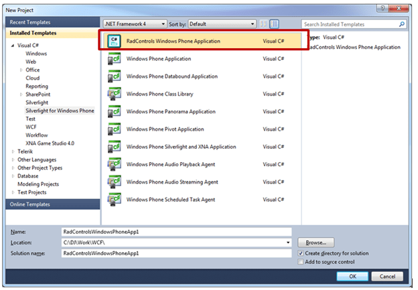Expand the Location path dropdown
The image size is (418, 290).
click(287, 242)
